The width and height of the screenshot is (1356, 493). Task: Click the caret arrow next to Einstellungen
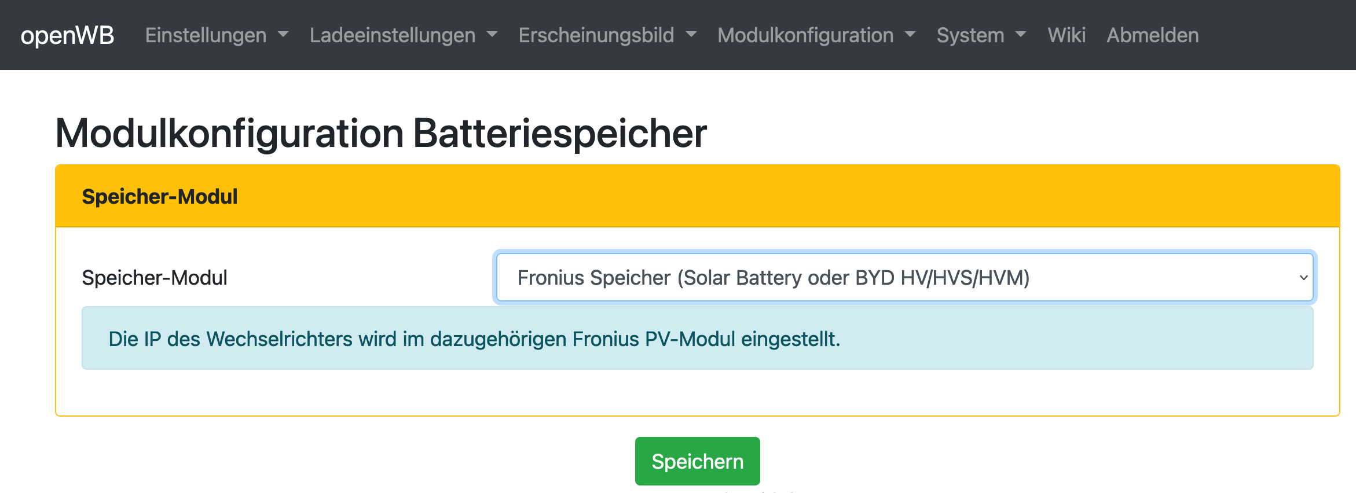tap(283, 35)
